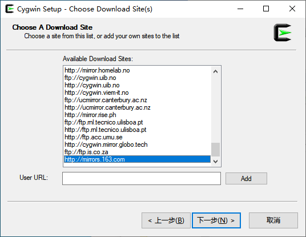Screen dimensions: 306x237
Task: Click the site list scrollbar thumb
Action: pos(215,150)
